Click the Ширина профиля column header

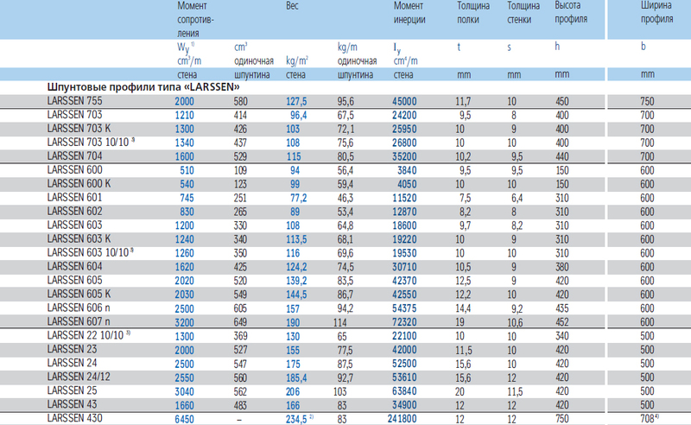[x=656, y=12]
